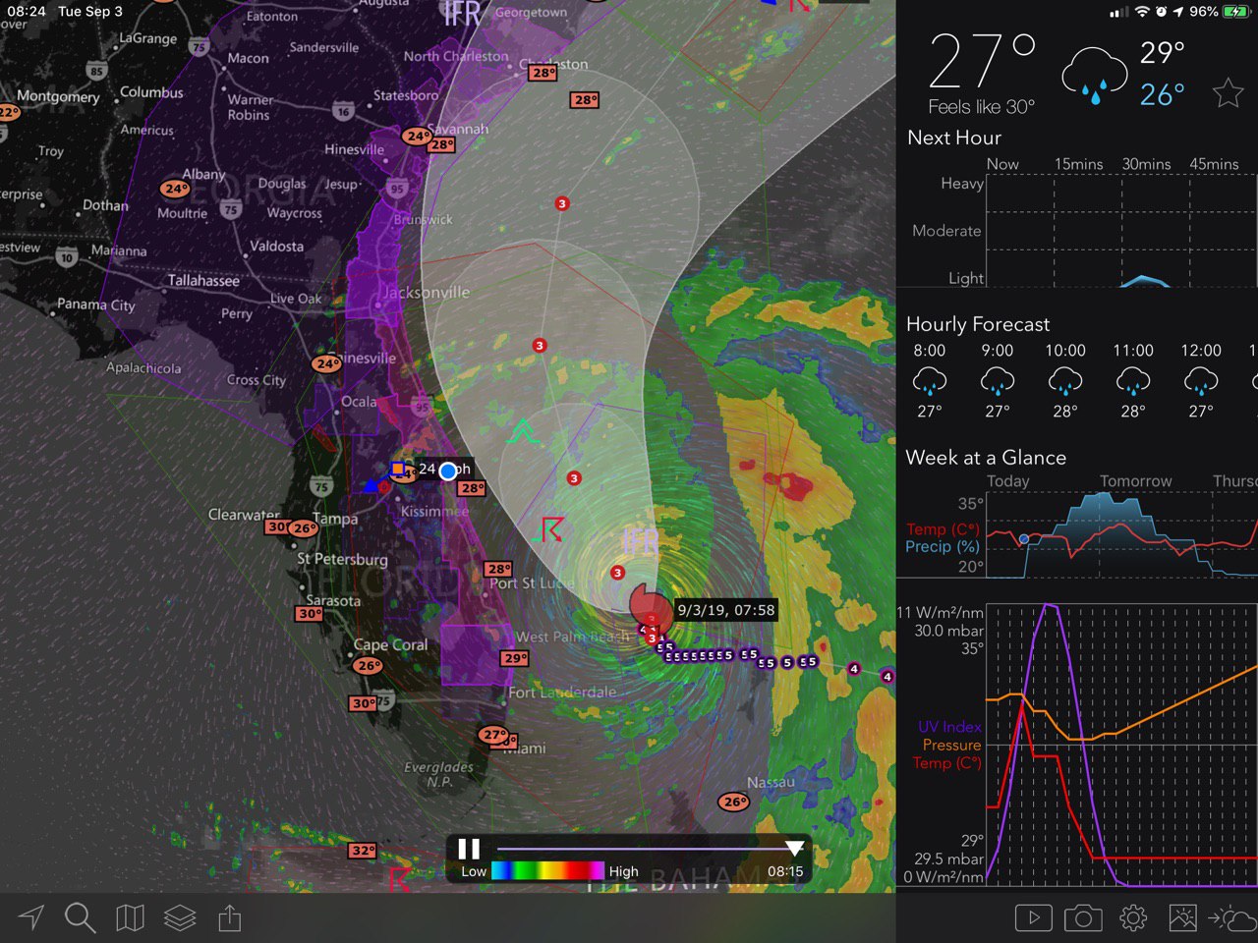
Task: Tap the camera icon
Action: click(1083, 918)
